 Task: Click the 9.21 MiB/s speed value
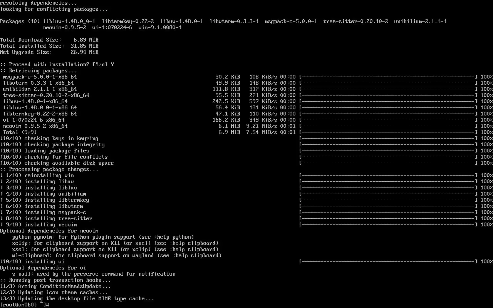262,126
